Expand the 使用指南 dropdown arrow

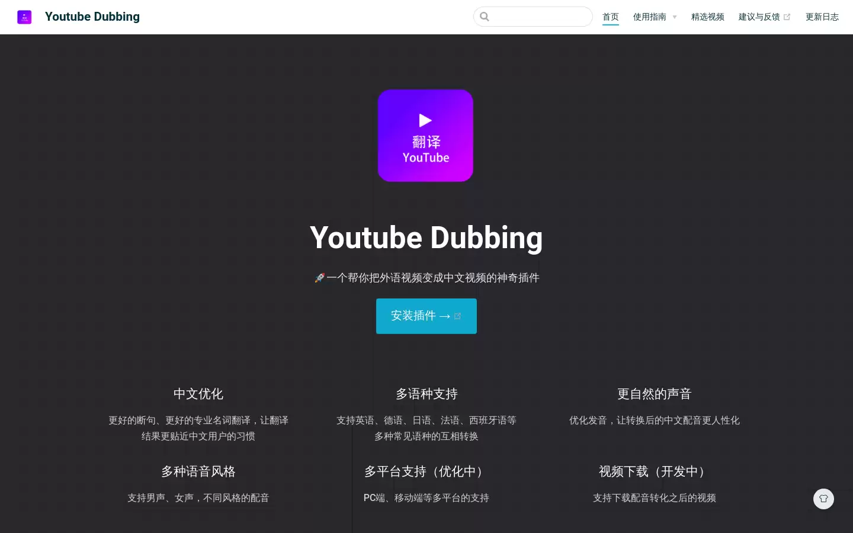(674, 17)
